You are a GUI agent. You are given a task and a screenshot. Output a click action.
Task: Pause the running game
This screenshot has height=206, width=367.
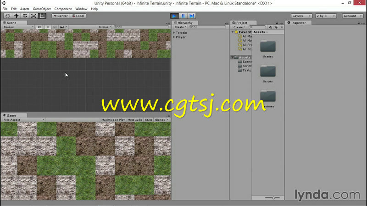point(183,16)
